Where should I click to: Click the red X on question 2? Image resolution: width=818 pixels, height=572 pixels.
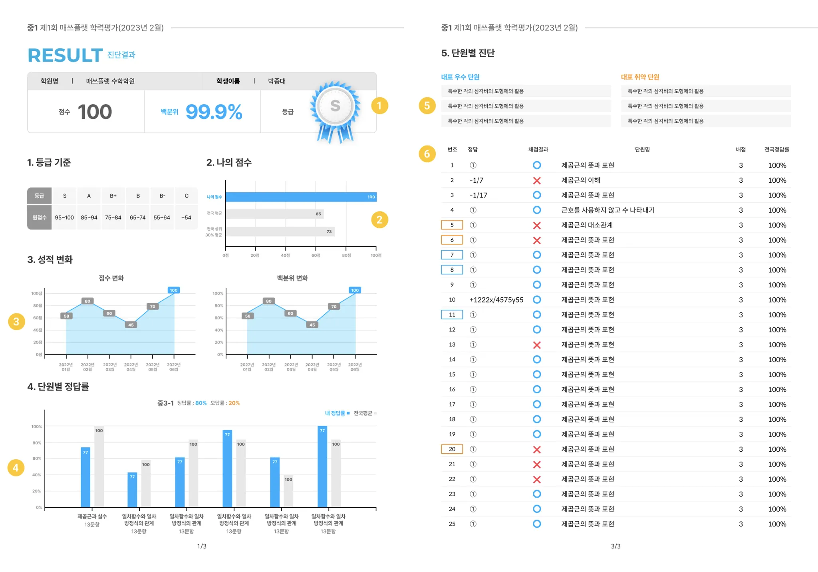pos(537,181)
